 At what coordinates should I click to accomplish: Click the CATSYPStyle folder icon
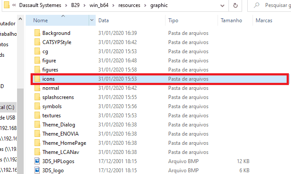(x=37, y=42)
